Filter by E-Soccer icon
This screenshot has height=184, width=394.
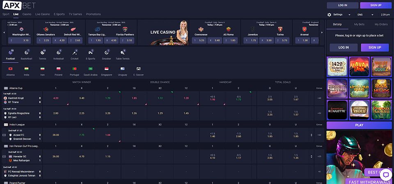coord(138,69)
